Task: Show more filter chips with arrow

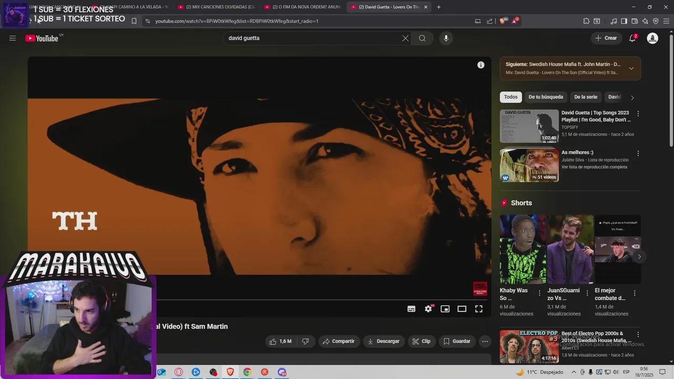Action: [632, 97]
